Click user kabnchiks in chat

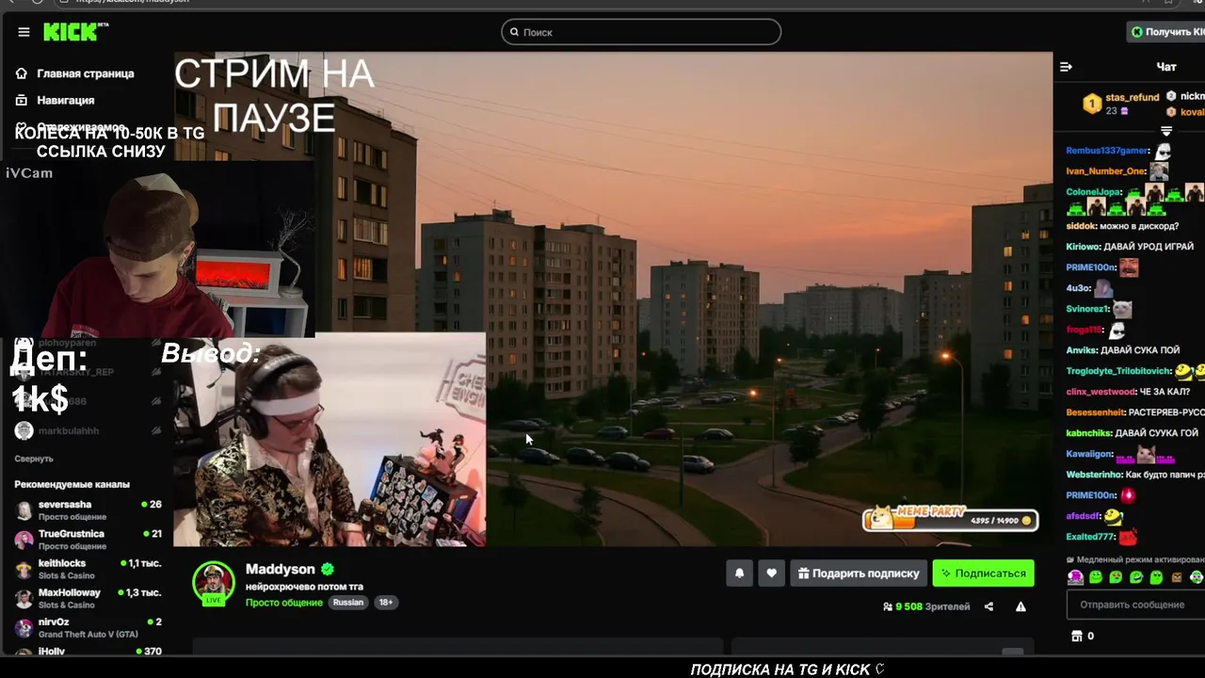click(x=1088, y=433)
